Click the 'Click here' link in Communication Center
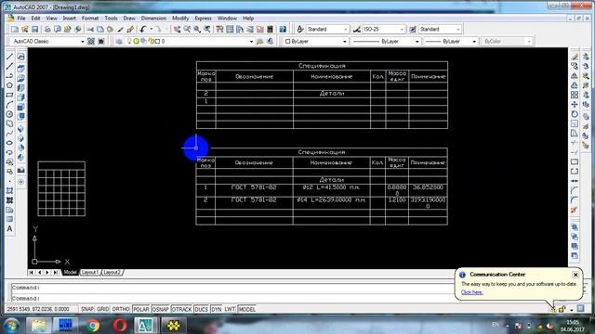This screenshot has height=334, width=595. tap(472, 292)
